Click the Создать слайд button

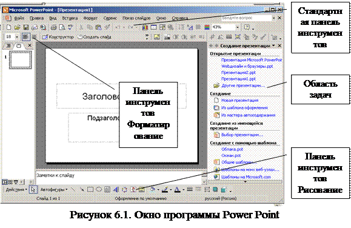click(x=94, y=37)
